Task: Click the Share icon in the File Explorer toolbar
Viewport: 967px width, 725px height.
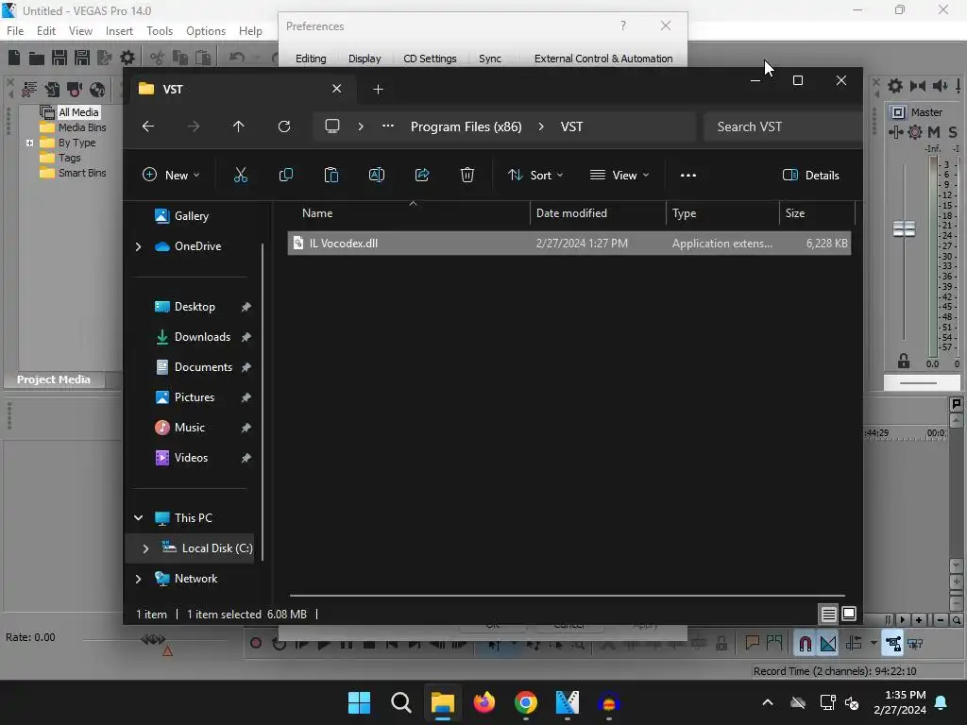Action: click(422, 175)
